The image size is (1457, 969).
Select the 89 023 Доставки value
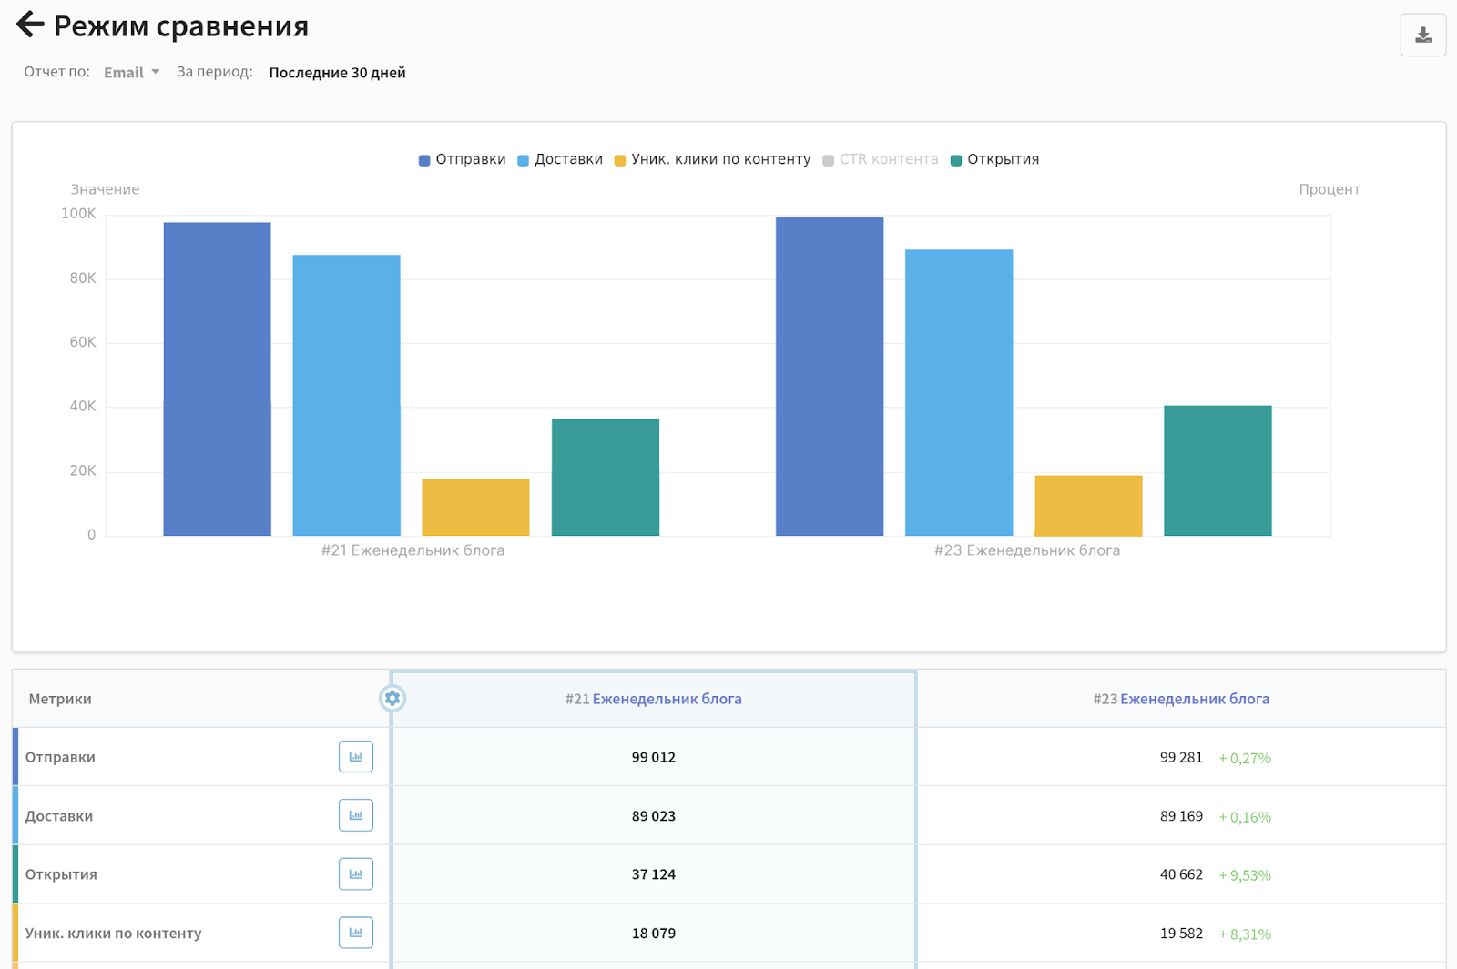pos(654,816)
